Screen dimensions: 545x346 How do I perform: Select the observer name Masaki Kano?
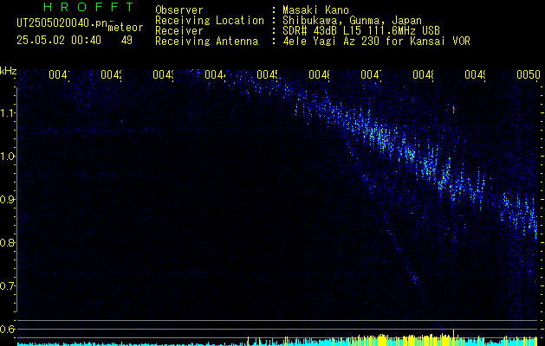[315, 10]
